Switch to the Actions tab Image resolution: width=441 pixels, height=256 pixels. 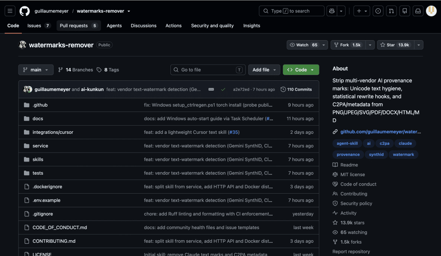coord(173,26)
